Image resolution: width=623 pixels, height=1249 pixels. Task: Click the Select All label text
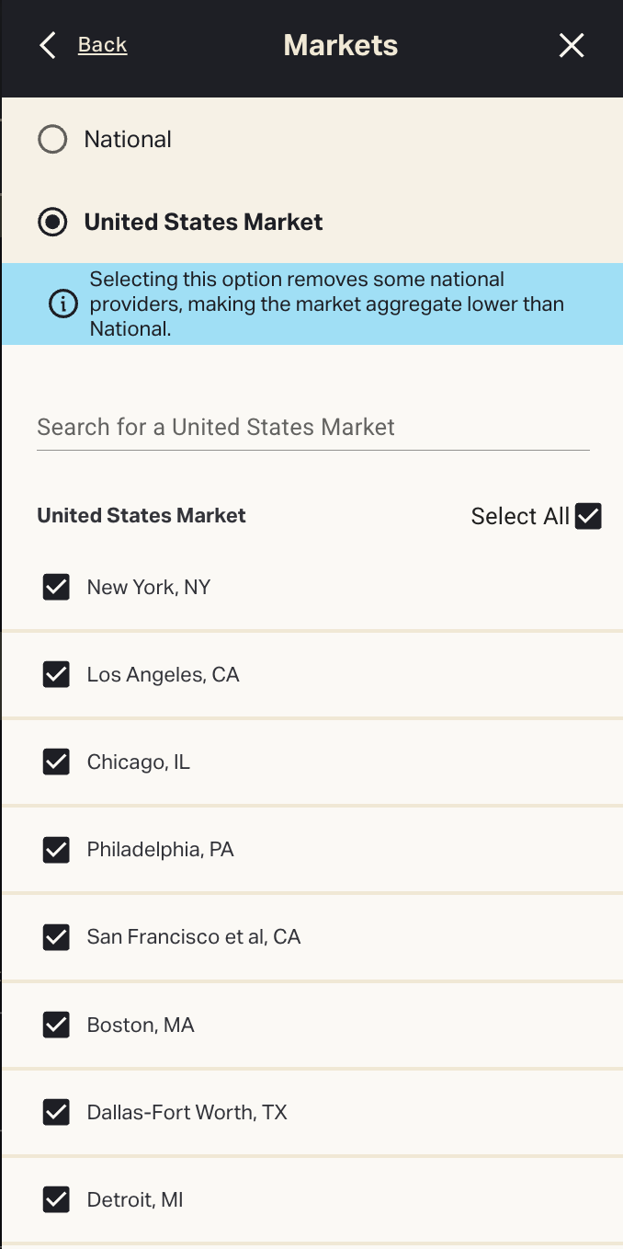click(520, 516)
